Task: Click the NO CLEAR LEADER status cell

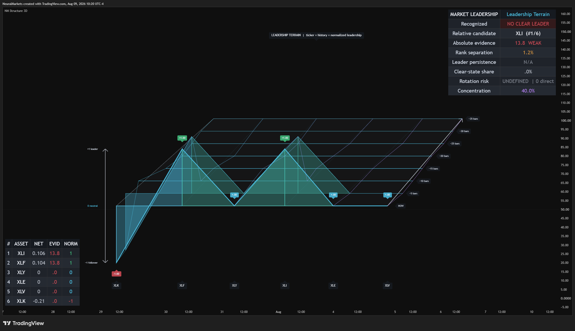Action: 528,24
